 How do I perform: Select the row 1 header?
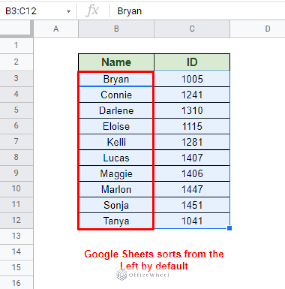click(16, 46)
